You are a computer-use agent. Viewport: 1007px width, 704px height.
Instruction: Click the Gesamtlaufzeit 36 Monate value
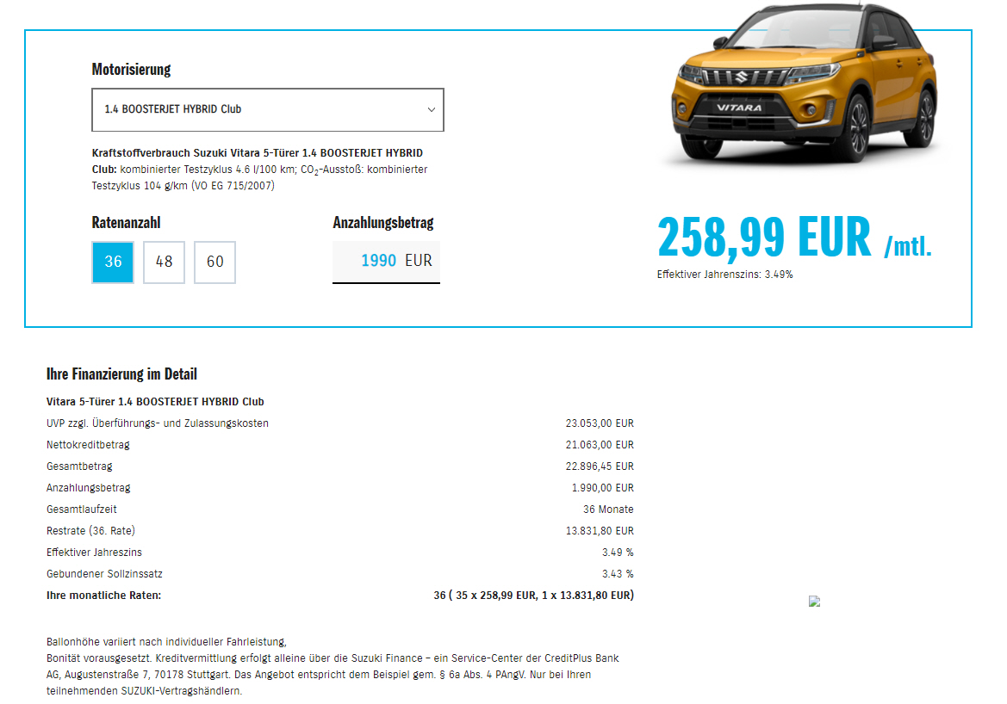tap(608, 509)
